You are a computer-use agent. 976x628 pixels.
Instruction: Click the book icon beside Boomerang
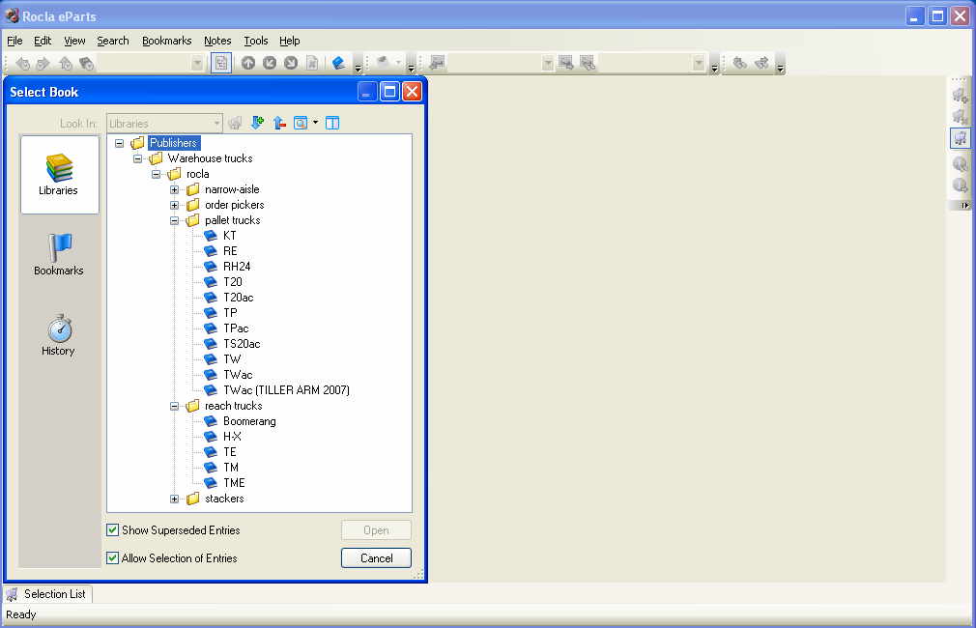pos(211,420)
